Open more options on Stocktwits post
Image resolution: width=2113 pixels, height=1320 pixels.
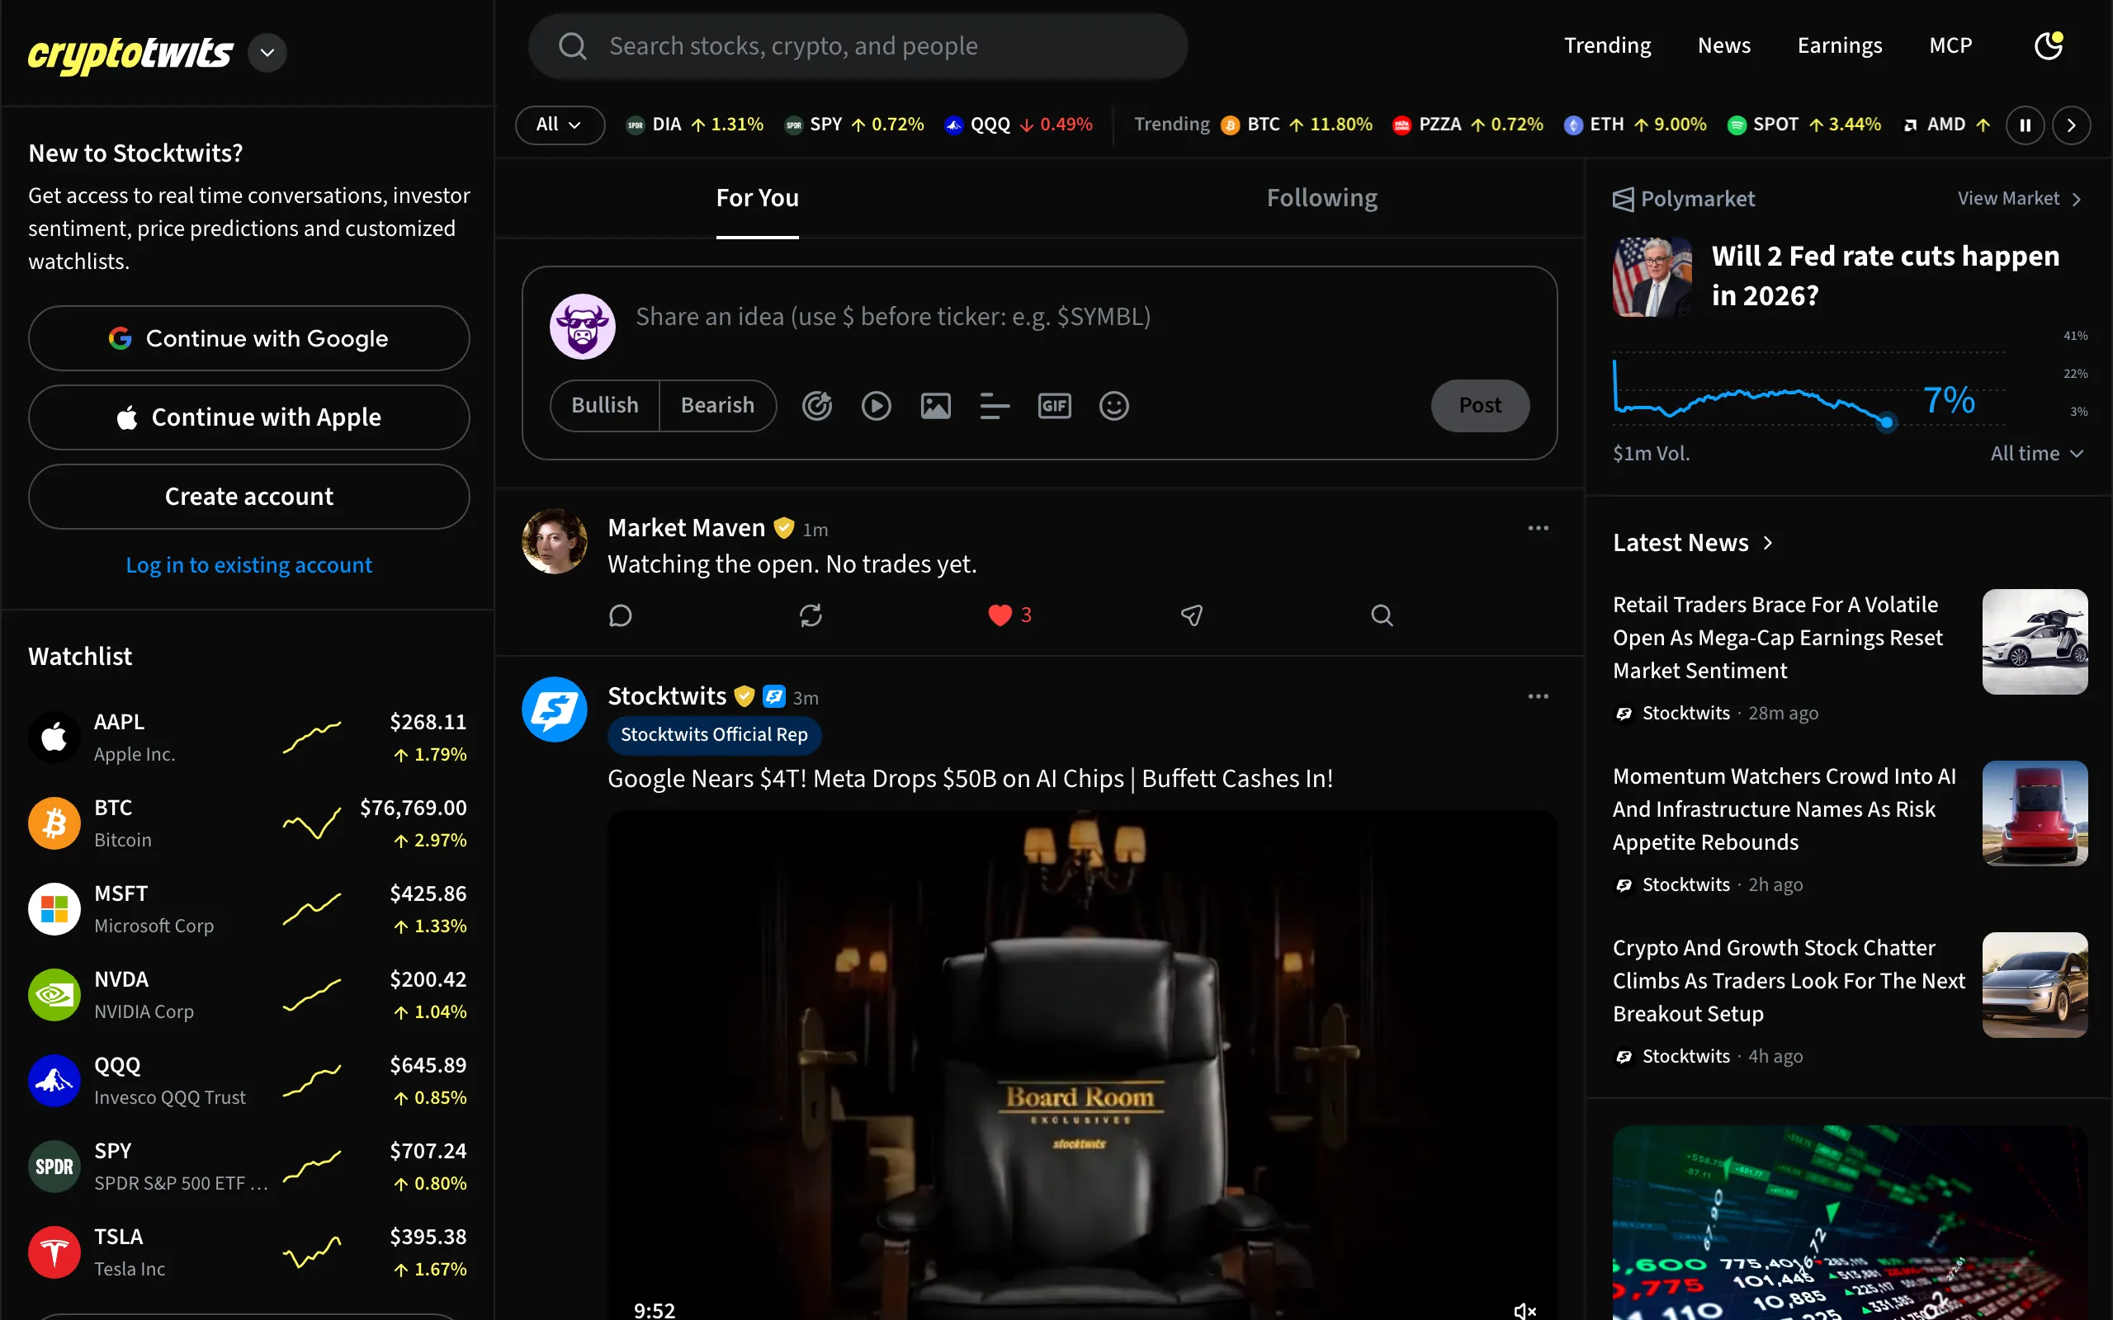coord(1539,696)
